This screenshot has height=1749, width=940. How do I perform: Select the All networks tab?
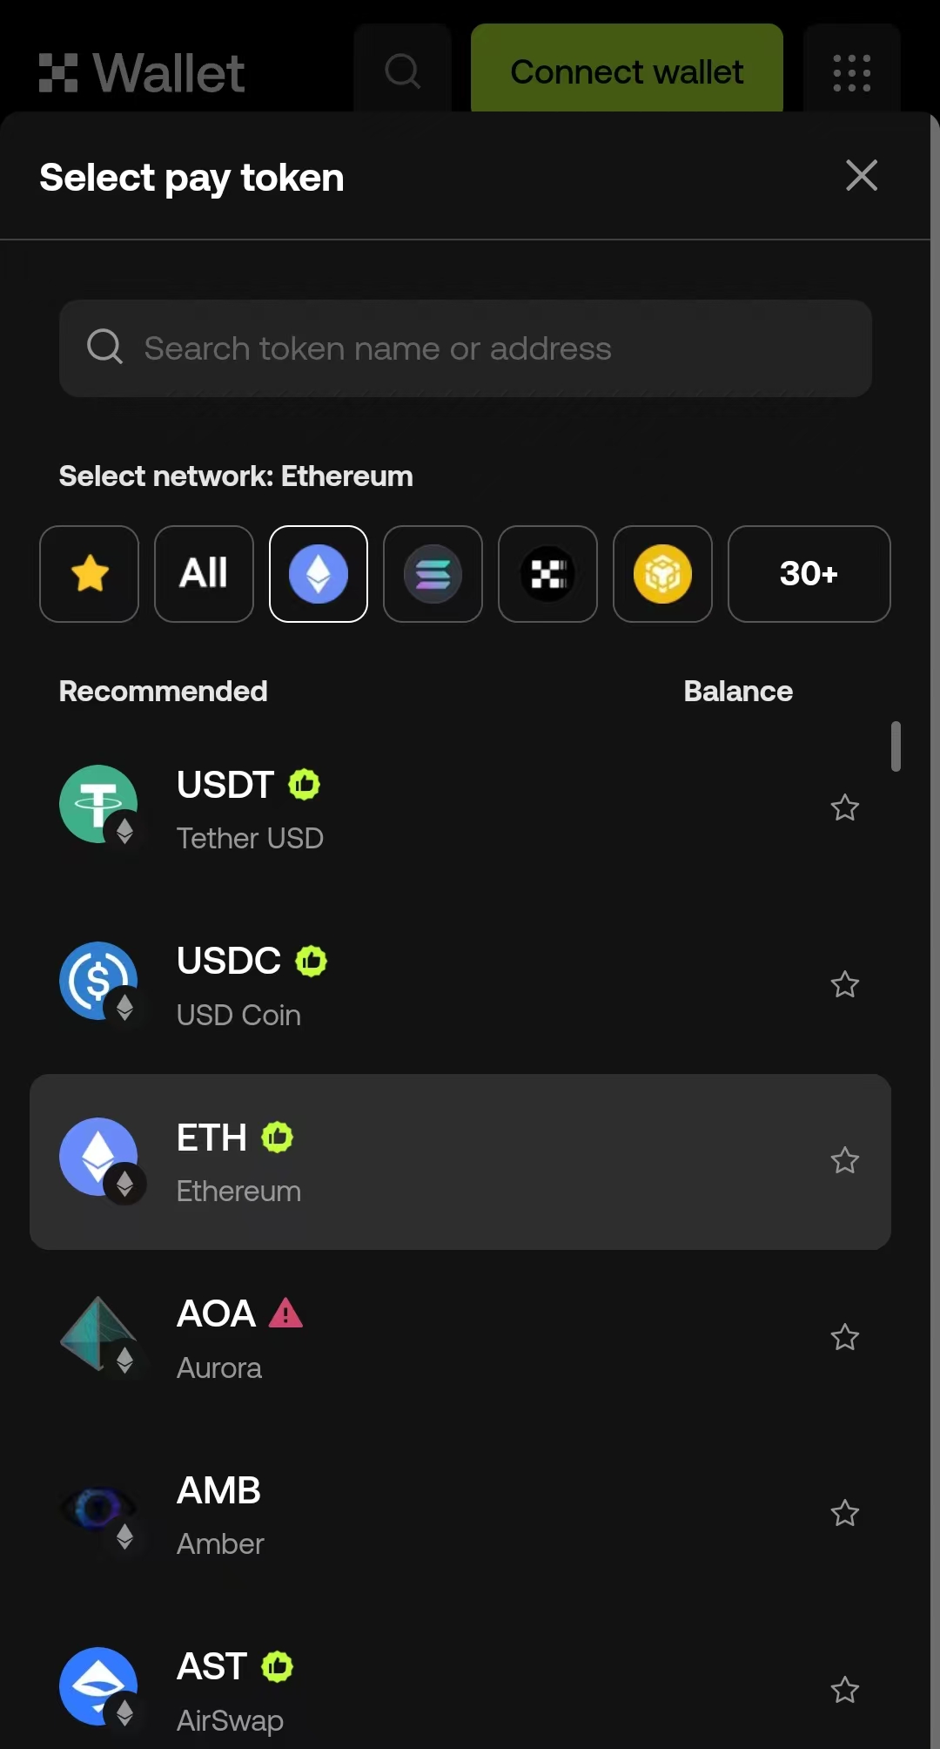[x=204, y=574]
